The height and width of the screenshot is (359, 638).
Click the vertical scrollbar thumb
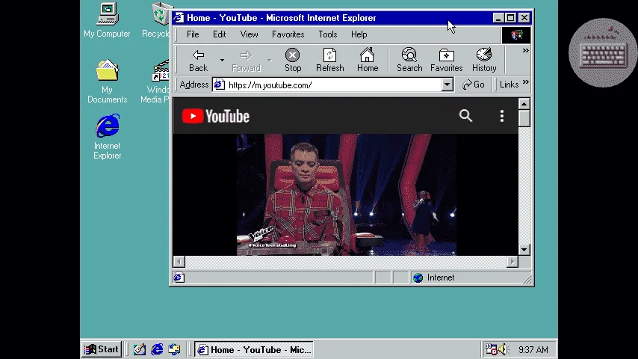tap(524, 118)
